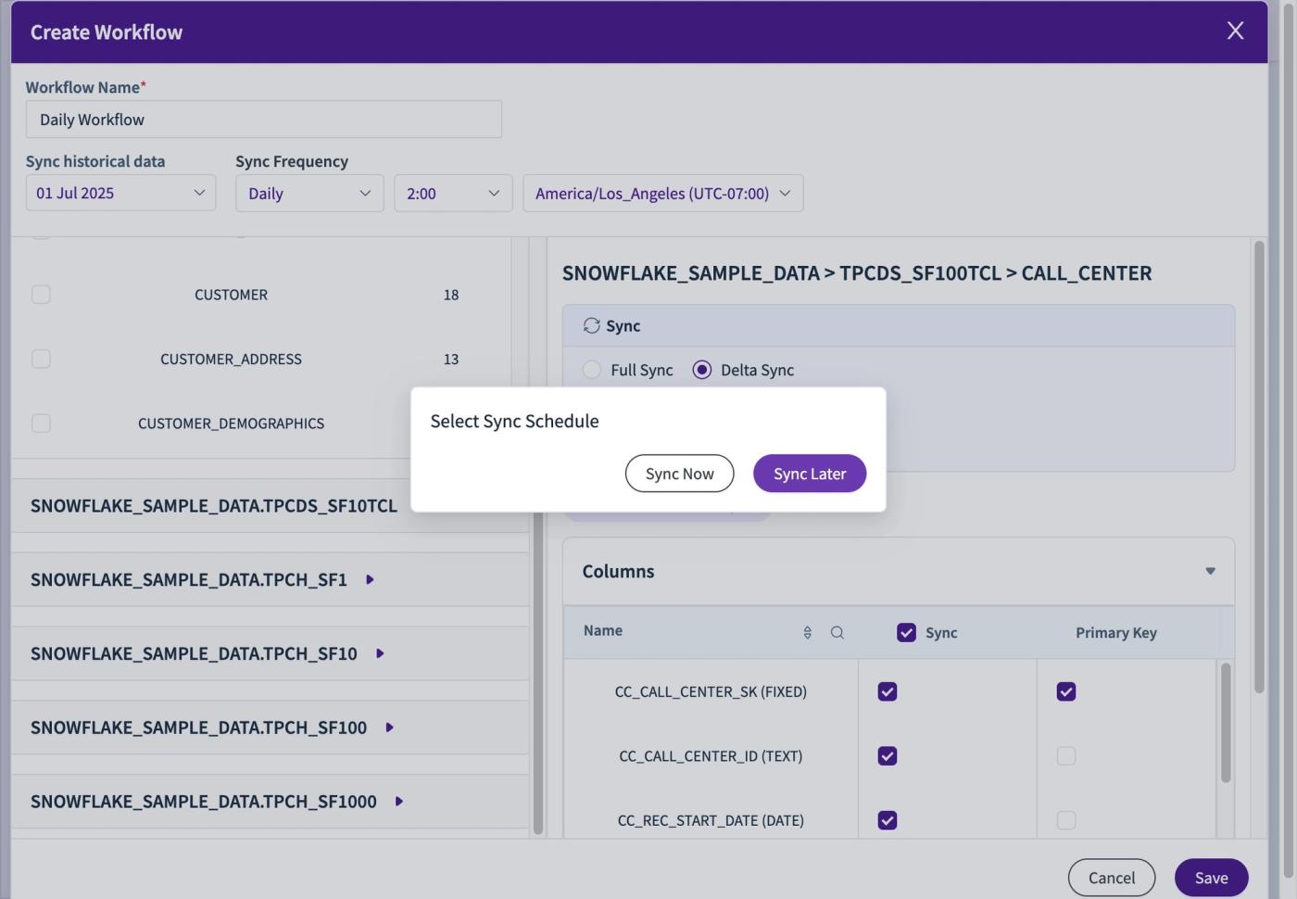The height and width of the screenshot is (899, 1297).
Task: Expand SNOWFLAKE_SAMPLE_DATA.TPCH_SF100 schema
Action: point(389,728)
